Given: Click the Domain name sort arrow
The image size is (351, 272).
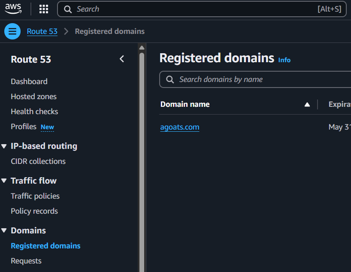Looking at the screenshot, I should point(307,104).
